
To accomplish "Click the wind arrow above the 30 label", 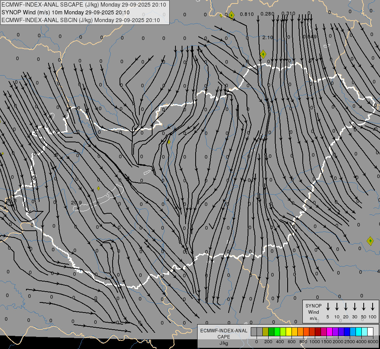I will (x=354, y=307).
